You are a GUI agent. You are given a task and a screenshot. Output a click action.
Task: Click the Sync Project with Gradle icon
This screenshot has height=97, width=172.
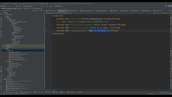tap(56, 6)
